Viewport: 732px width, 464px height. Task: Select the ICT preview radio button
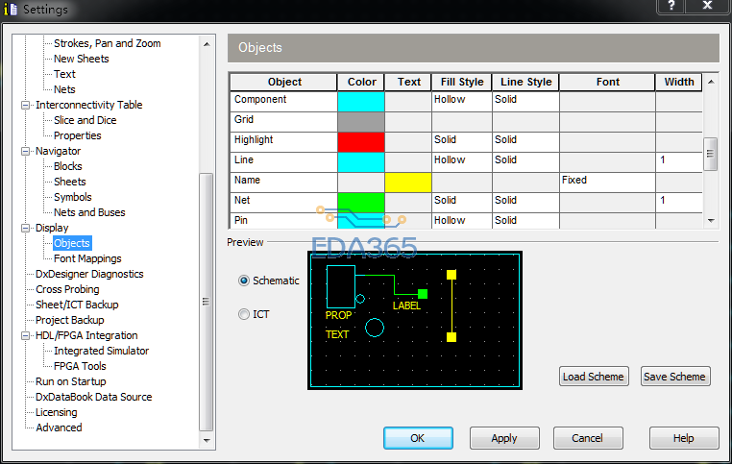pos(244,314)
